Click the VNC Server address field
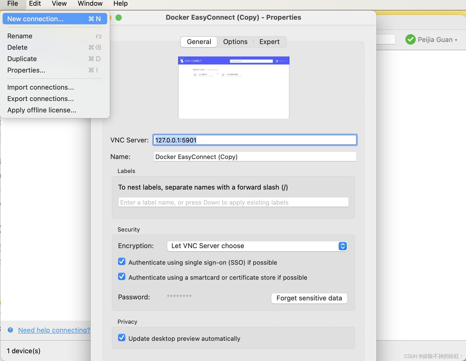466x361 pixels. tap(255, 140)
